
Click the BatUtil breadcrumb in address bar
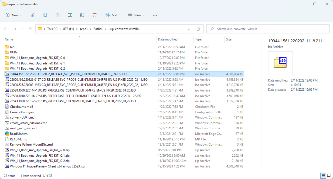click(98, 29)
